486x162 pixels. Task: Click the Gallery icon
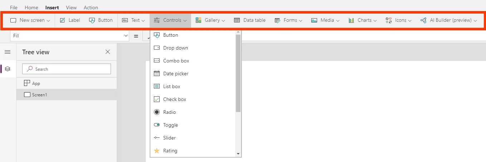199,20
